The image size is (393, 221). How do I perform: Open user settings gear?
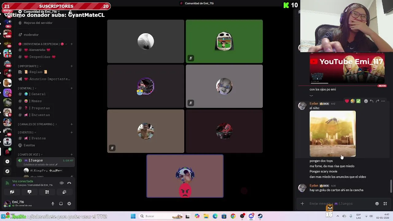[x=69, y=204]
